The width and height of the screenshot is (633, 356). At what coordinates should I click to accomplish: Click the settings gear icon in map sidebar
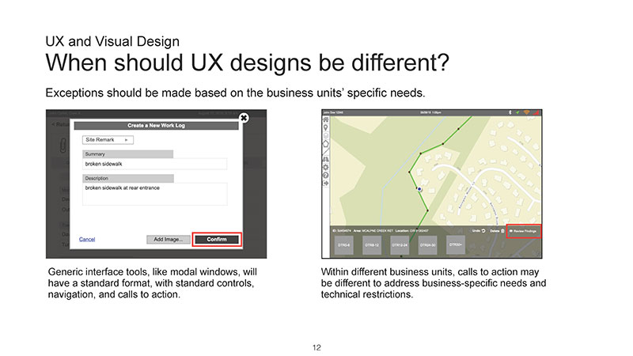coord(326,165)
